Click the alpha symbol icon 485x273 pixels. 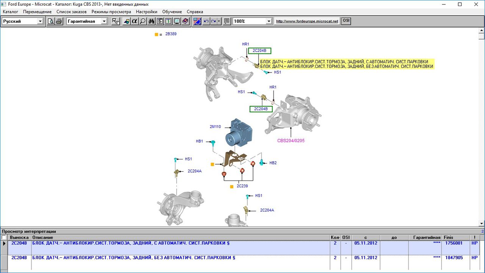134,21
